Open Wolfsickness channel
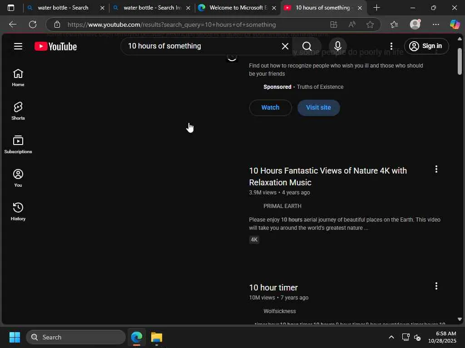The image size is (465, 348). 279,311
